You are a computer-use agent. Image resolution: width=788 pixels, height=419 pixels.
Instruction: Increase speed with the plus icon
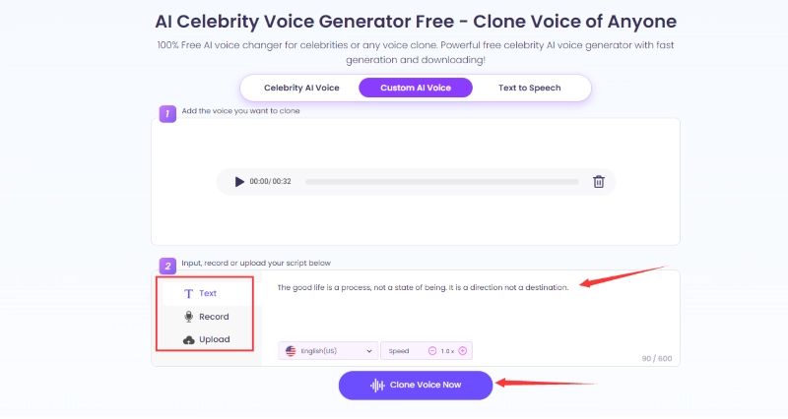coord(463,350)
